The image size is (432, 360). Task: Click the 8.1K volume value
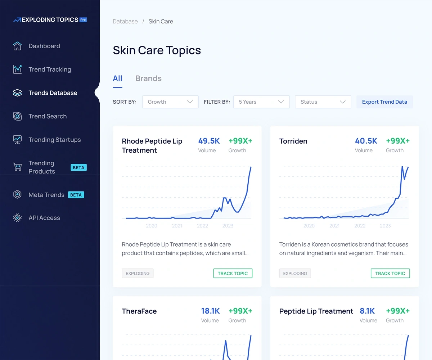[x=367, y=311]
